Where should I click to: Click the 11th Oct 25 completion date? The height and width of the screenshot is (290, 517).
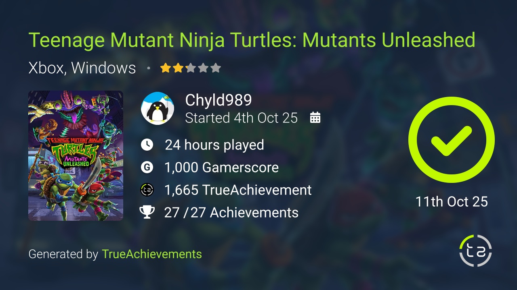tap(452, 201)
